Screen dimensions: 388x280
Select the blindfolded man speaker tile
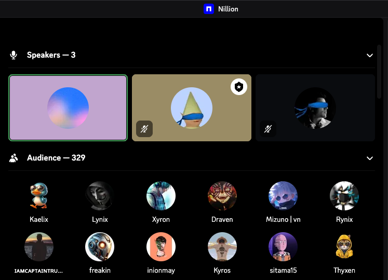[x=315, y=108]
